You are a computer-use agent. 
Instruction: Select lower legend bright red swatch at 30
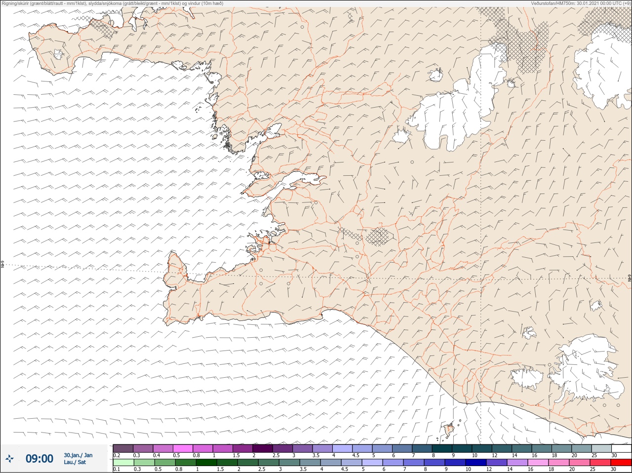621,463
